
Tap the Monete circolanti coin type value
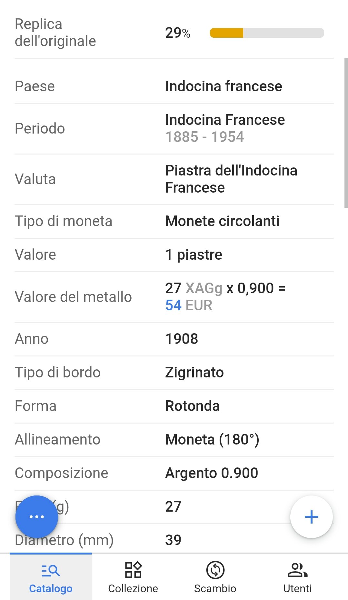pos(222,221)
